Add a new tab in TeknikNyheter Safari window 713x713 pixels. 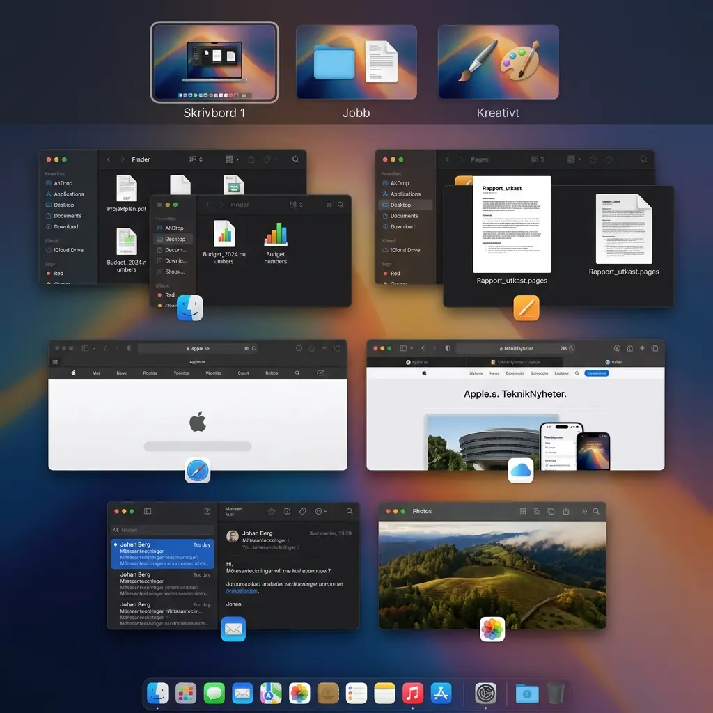[642, 348]
